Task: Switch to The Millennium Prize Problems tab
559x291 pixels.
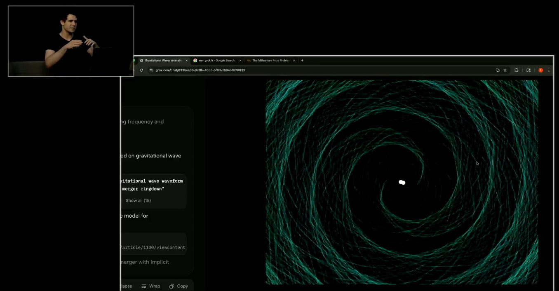Action: [271, 60]
